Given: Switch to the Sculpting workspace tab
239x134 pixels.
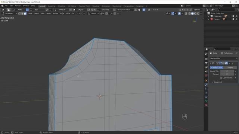Looking at the screenshot, I should click(62, 6).
